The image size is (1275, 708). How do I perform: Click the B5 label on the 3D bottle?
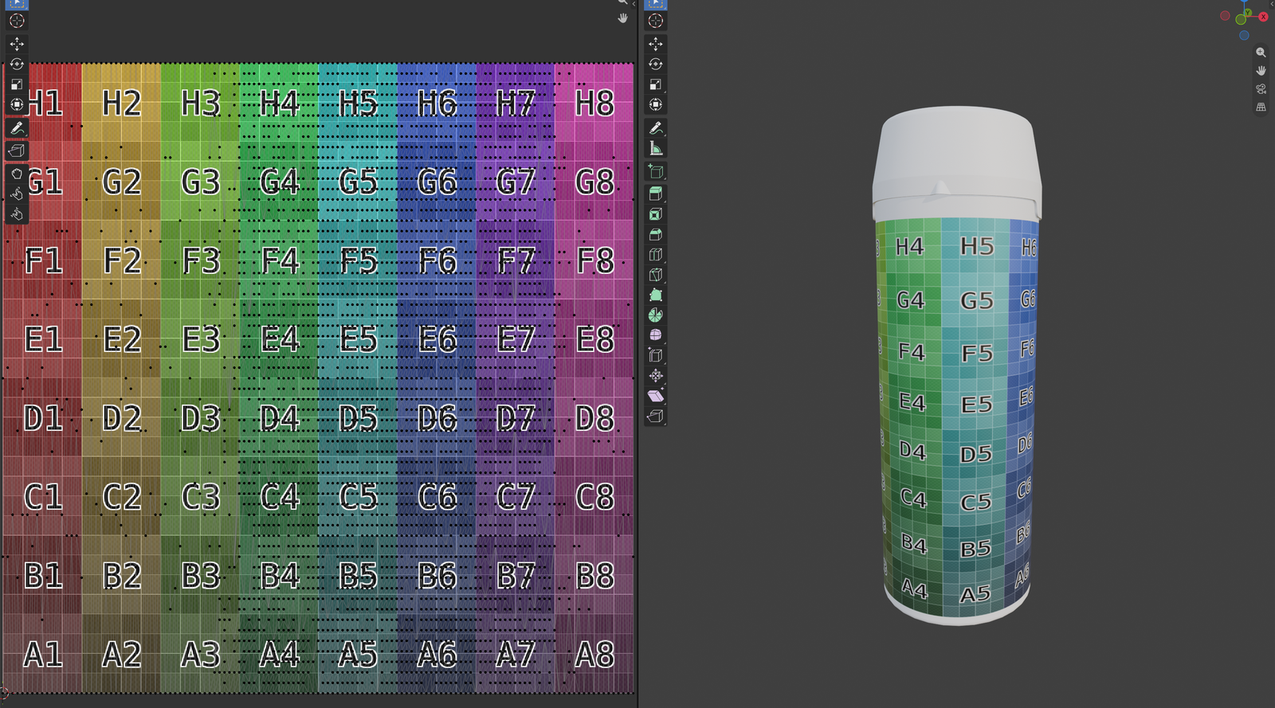point(976,549)
